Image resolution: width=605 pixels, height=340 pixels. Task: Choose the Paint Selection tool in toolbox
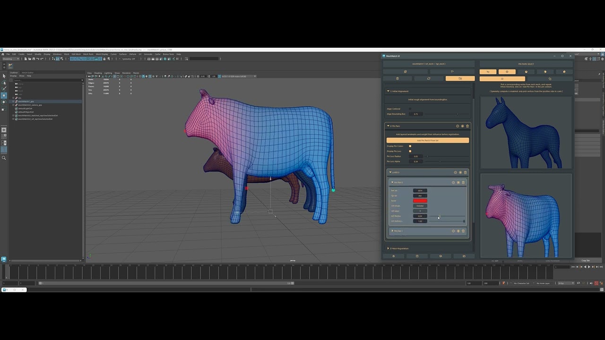point(4,89)
